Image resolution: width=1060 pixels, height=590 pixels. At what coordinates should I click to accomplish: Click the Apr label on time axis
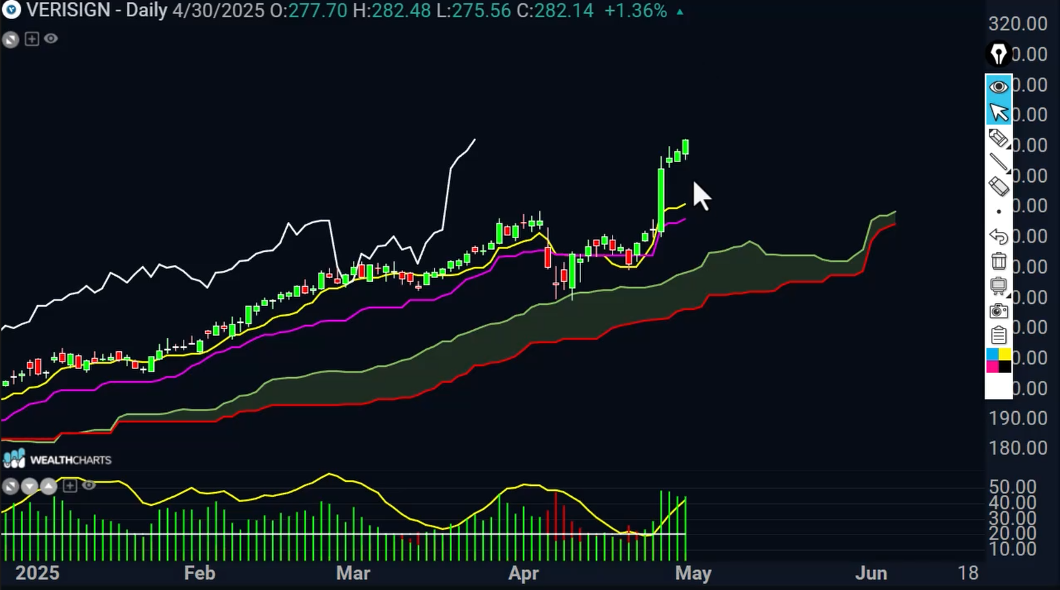click(x=523, y=573)
